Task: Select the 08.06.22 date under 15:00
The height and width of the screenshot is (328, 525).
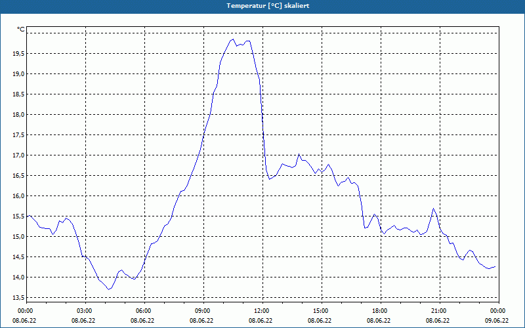Action: pyautogui.click(x=320, y=320)
